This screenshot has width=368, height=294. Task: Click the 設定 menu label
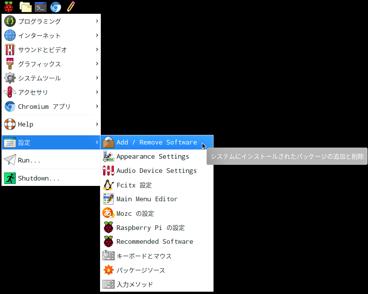pyautogui.click(x=24, y=143)
